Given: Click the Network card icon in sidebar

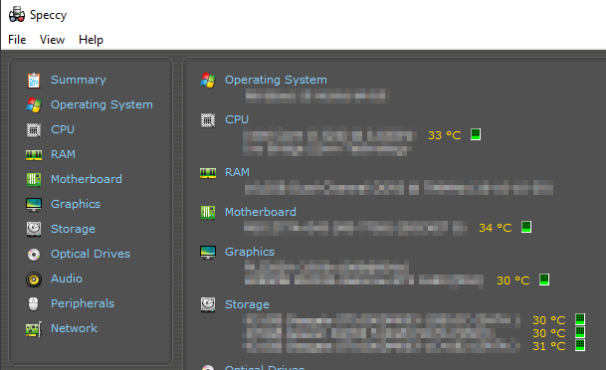Looking at the screenshot, I should click(x=34, y=329).
